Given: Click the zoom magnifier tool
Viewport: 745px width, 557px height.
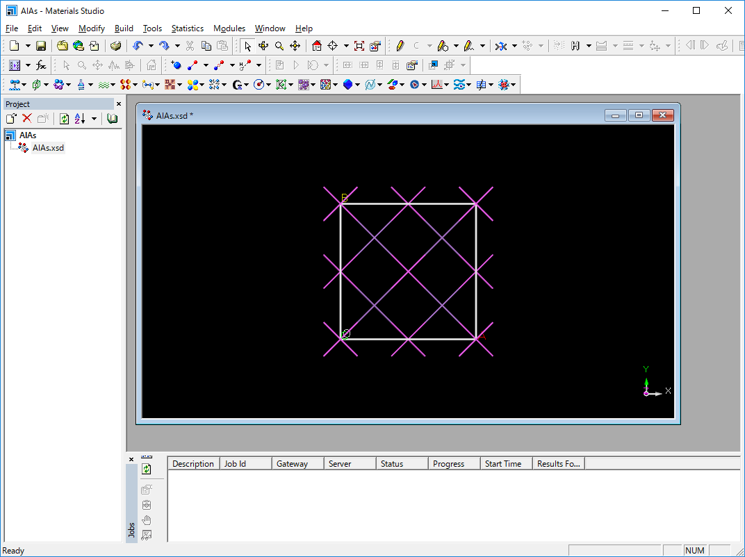Looking at the screenshot, I should coord(279,46).
